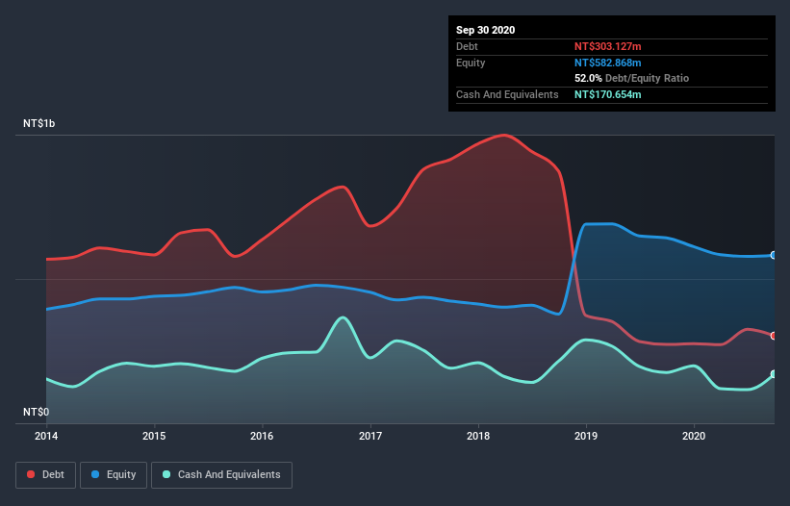790x506 pixels.
Task: Toggle the Debt series legend button
Action: [45, 475]
